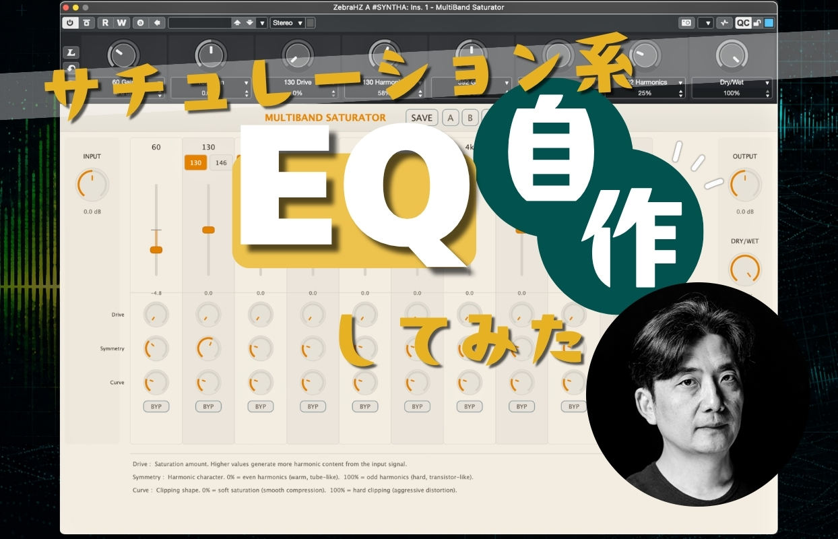
Task: Click the INPUT gain knob
Action: click(x=92, y=185)
